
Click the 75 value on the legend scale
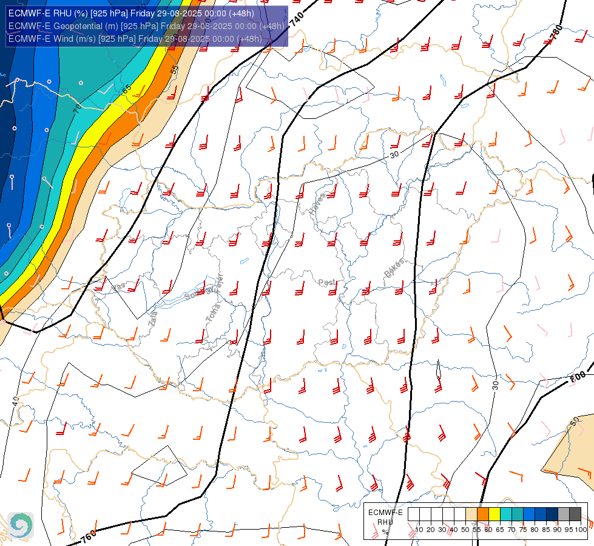[x=523, y=530]
